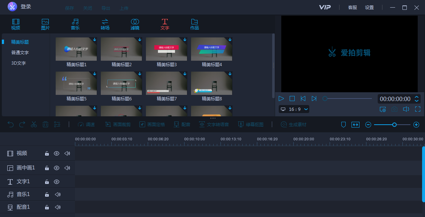Download the 精美标题1 template via arrow
The height and width of the screenshot is (217, 425).
(x=94, y=39)
